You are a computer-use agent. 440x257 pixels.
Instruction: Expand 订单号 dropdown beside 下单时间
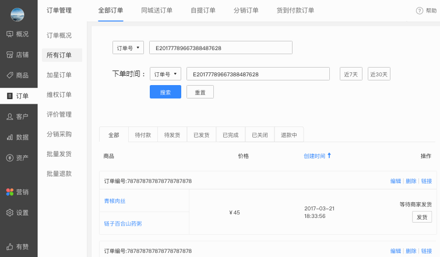coord(166,74)
